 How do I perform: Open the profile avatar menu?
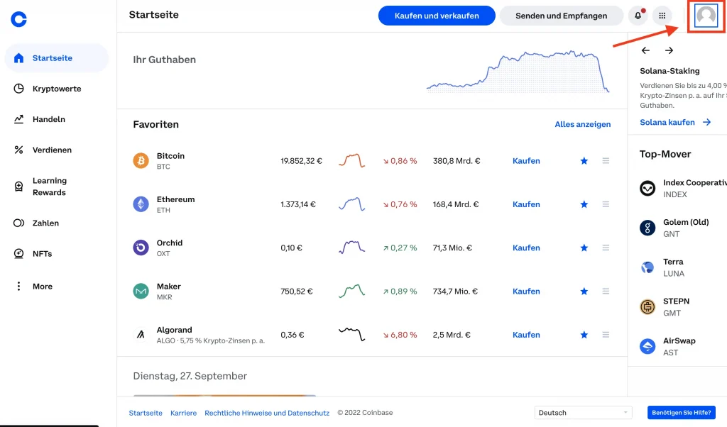click(706, 16)
